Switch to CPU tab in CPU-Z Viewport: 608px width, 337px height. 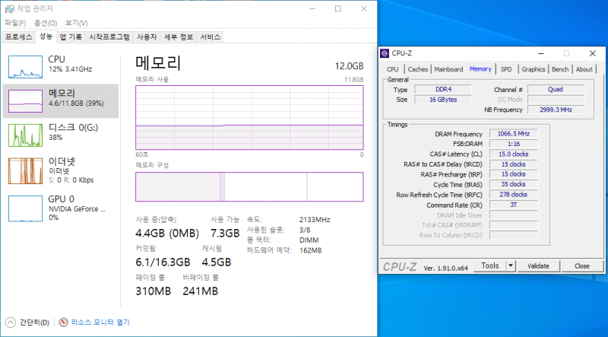(x=392, y=69)
